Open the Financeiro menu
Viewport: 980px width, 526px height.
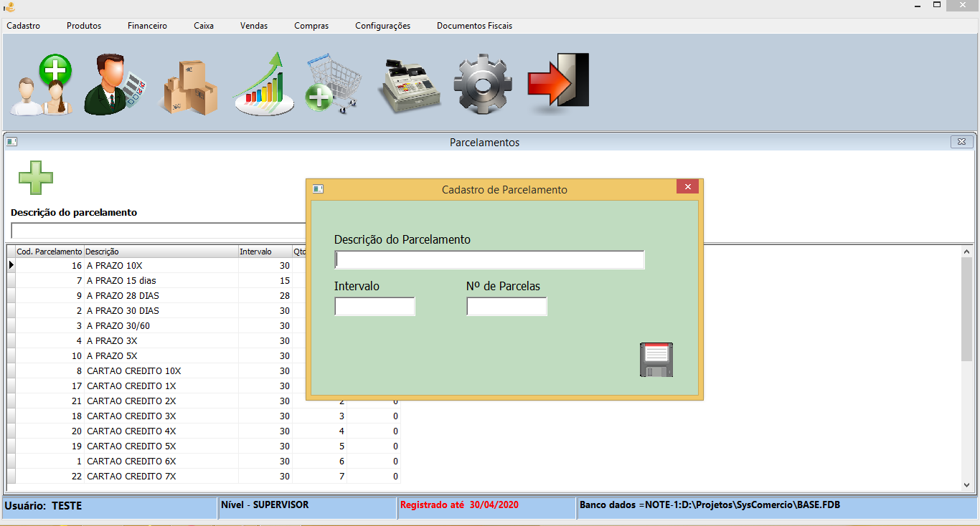(x=146, y=25)
